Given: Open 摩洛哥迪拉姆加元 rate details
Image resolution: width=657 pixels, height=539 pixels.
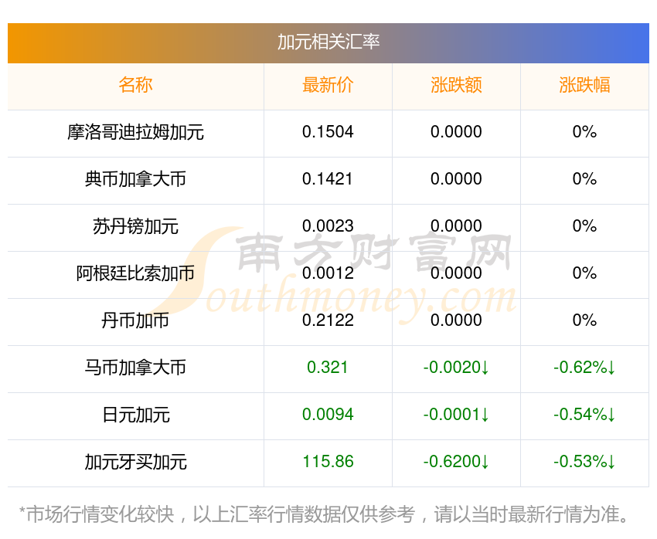Looking at the screenshot, I should [x=135, y=132].
